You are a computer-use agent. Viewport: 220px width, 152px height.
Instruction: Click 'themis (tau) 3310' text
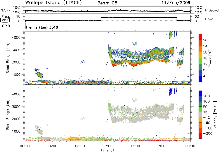pyautogui.click(x=42, y=27)
